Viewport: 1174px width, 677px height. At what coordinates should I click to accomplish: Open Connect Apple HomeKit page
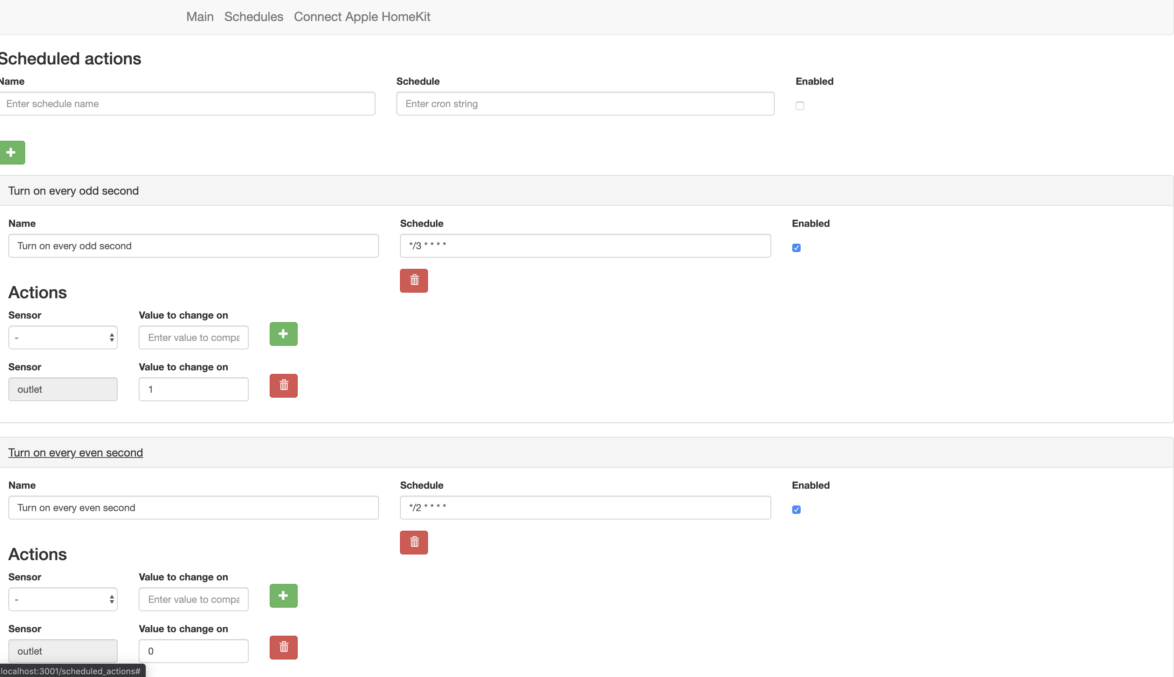pyautogui.click(x=362, y=17)
